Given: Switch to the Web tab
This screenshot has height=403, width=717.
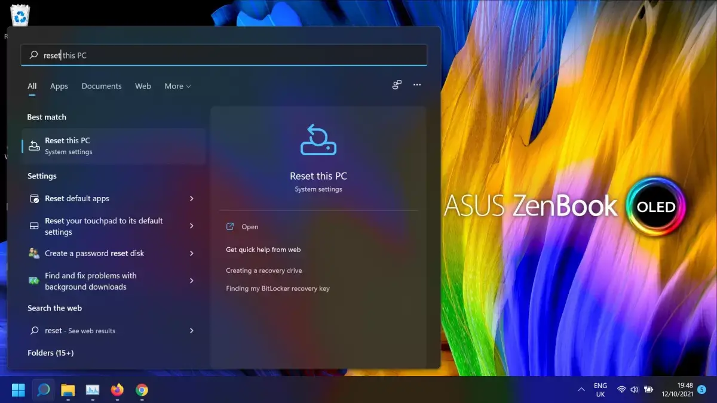Looking at the screenshot, I should coord(143,86).
